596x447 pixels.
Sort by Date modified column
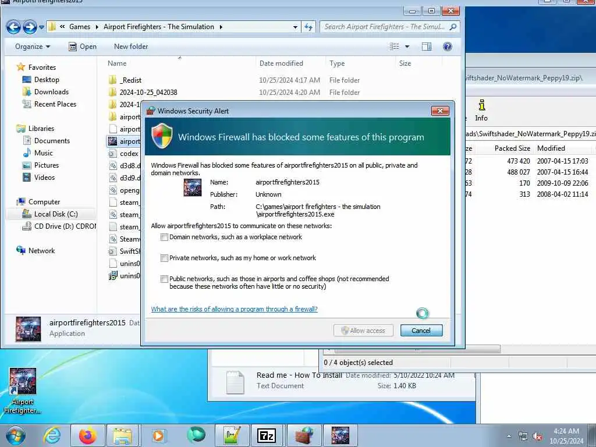(x=281, y=63)
